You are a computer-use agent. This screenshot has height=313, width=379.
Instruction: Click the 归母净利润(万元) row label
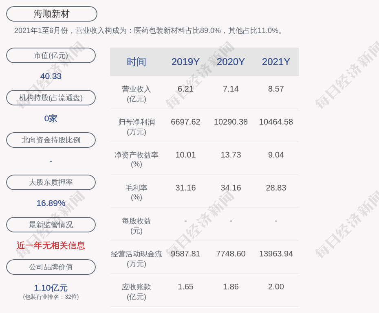(137, 127)
